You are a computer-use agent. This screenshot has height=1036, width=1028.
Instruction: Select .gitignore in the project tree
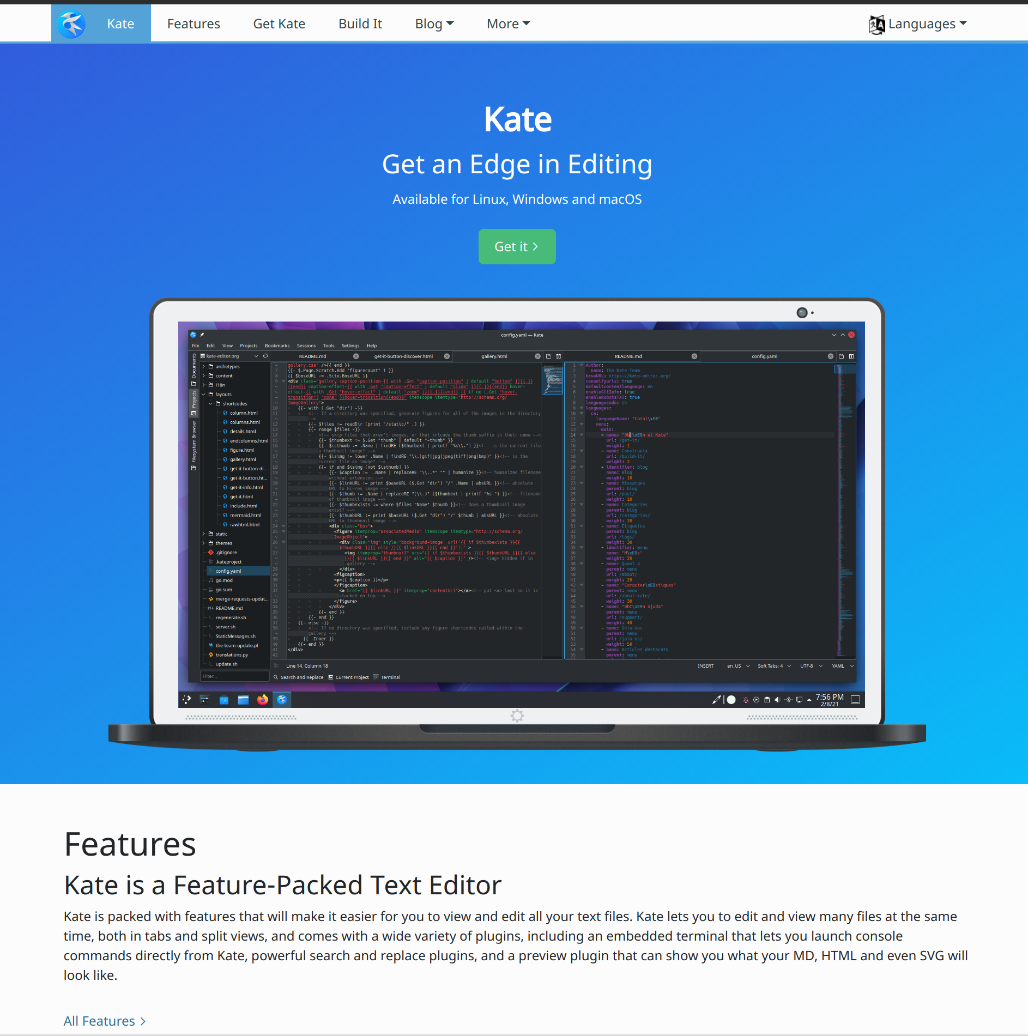coord(222,553)
